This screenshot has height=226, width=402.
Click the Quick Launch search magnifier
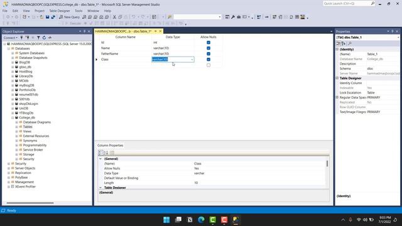pyautogui.click(x=372, y=3)
